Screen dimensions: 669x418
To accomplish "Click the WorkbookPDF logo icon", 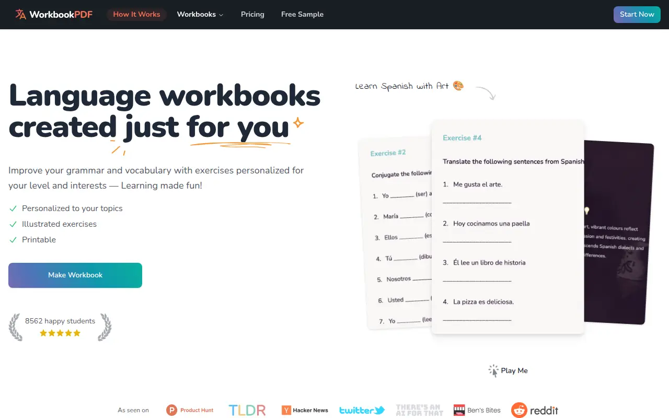I will click(21, 14).
